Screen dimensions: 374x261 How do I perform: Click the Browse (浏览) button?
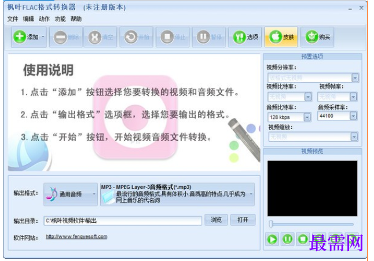(216, 220)
